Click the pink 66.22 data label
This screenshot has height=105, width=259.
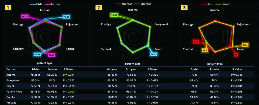[25, 16]
